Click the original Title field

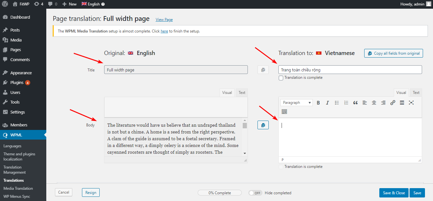coord(176,70)
